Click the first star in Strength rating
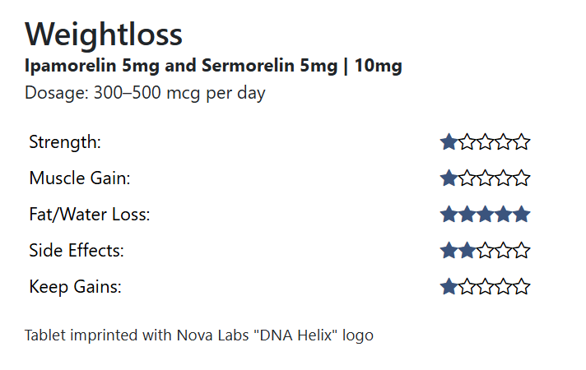The width and height of the screenshot is (586, 370). [x=449, y=142]
